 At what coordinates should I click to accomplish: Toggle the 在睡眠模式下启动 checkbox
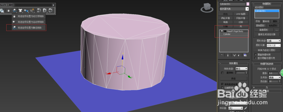tap(222, 88)
